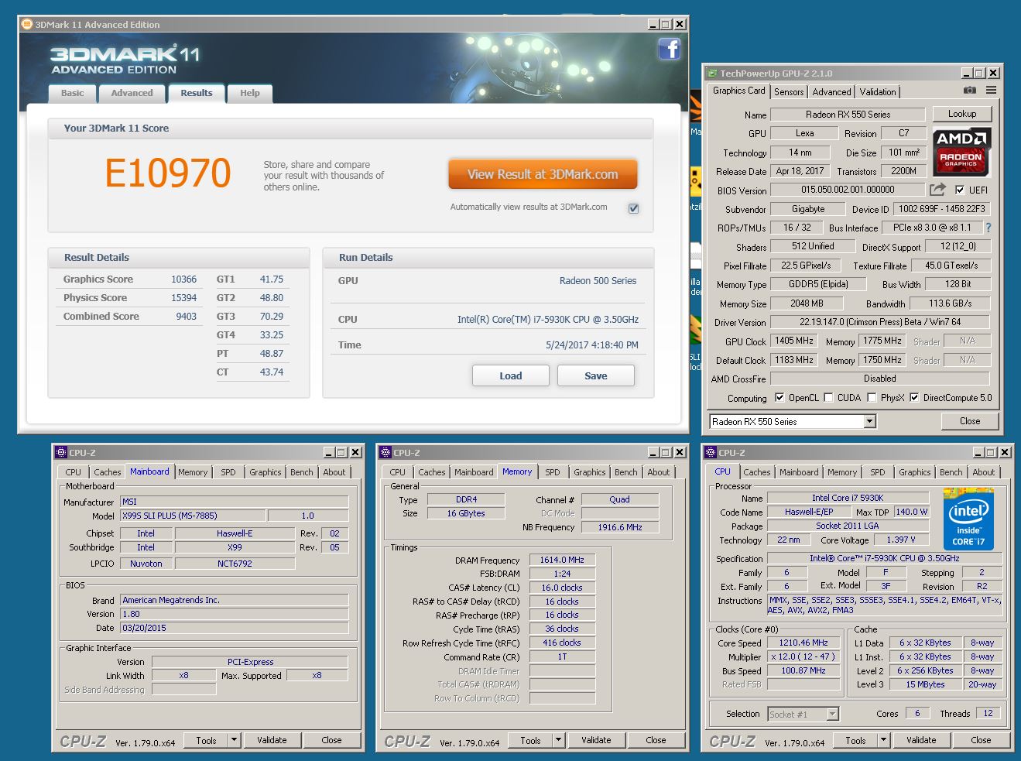Open Tools dropdown arrow in Mainboard CPU-Z window

(234, 740)
